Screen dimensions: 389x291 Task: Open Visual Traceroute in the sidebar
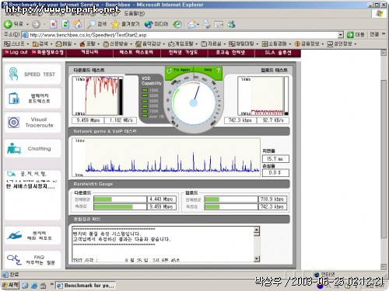[x=33, y=123]
